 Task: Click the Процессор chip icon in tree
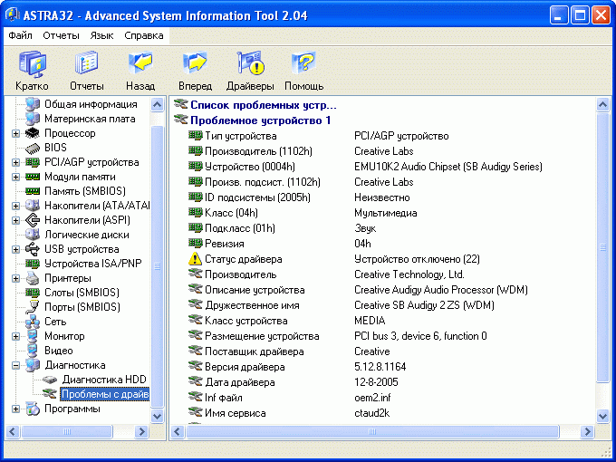[33, 133]
